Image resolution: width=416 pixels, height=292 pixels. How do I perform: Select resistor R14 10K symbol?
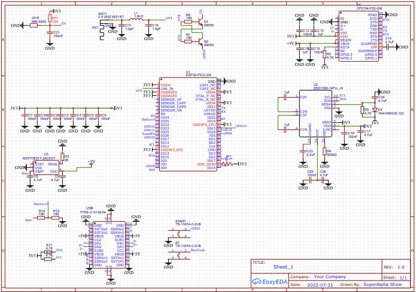[41, 218]
